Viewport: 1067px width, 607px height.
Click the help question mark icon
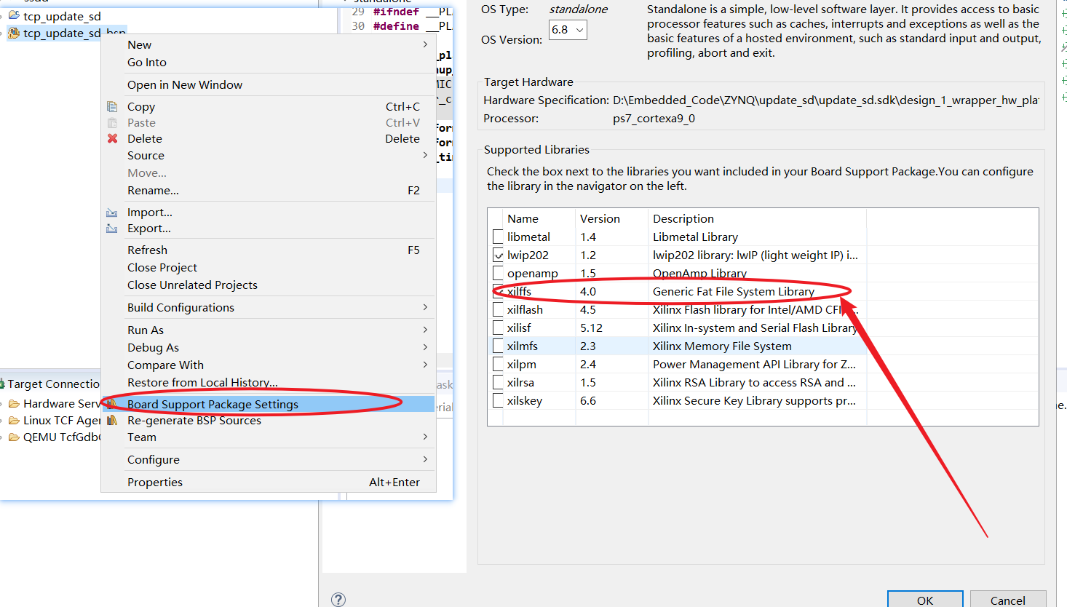338,599
